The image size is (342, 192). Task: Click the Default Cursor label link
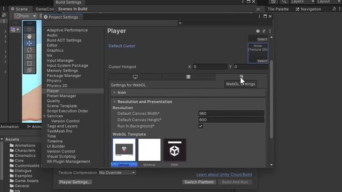[122, 46]
